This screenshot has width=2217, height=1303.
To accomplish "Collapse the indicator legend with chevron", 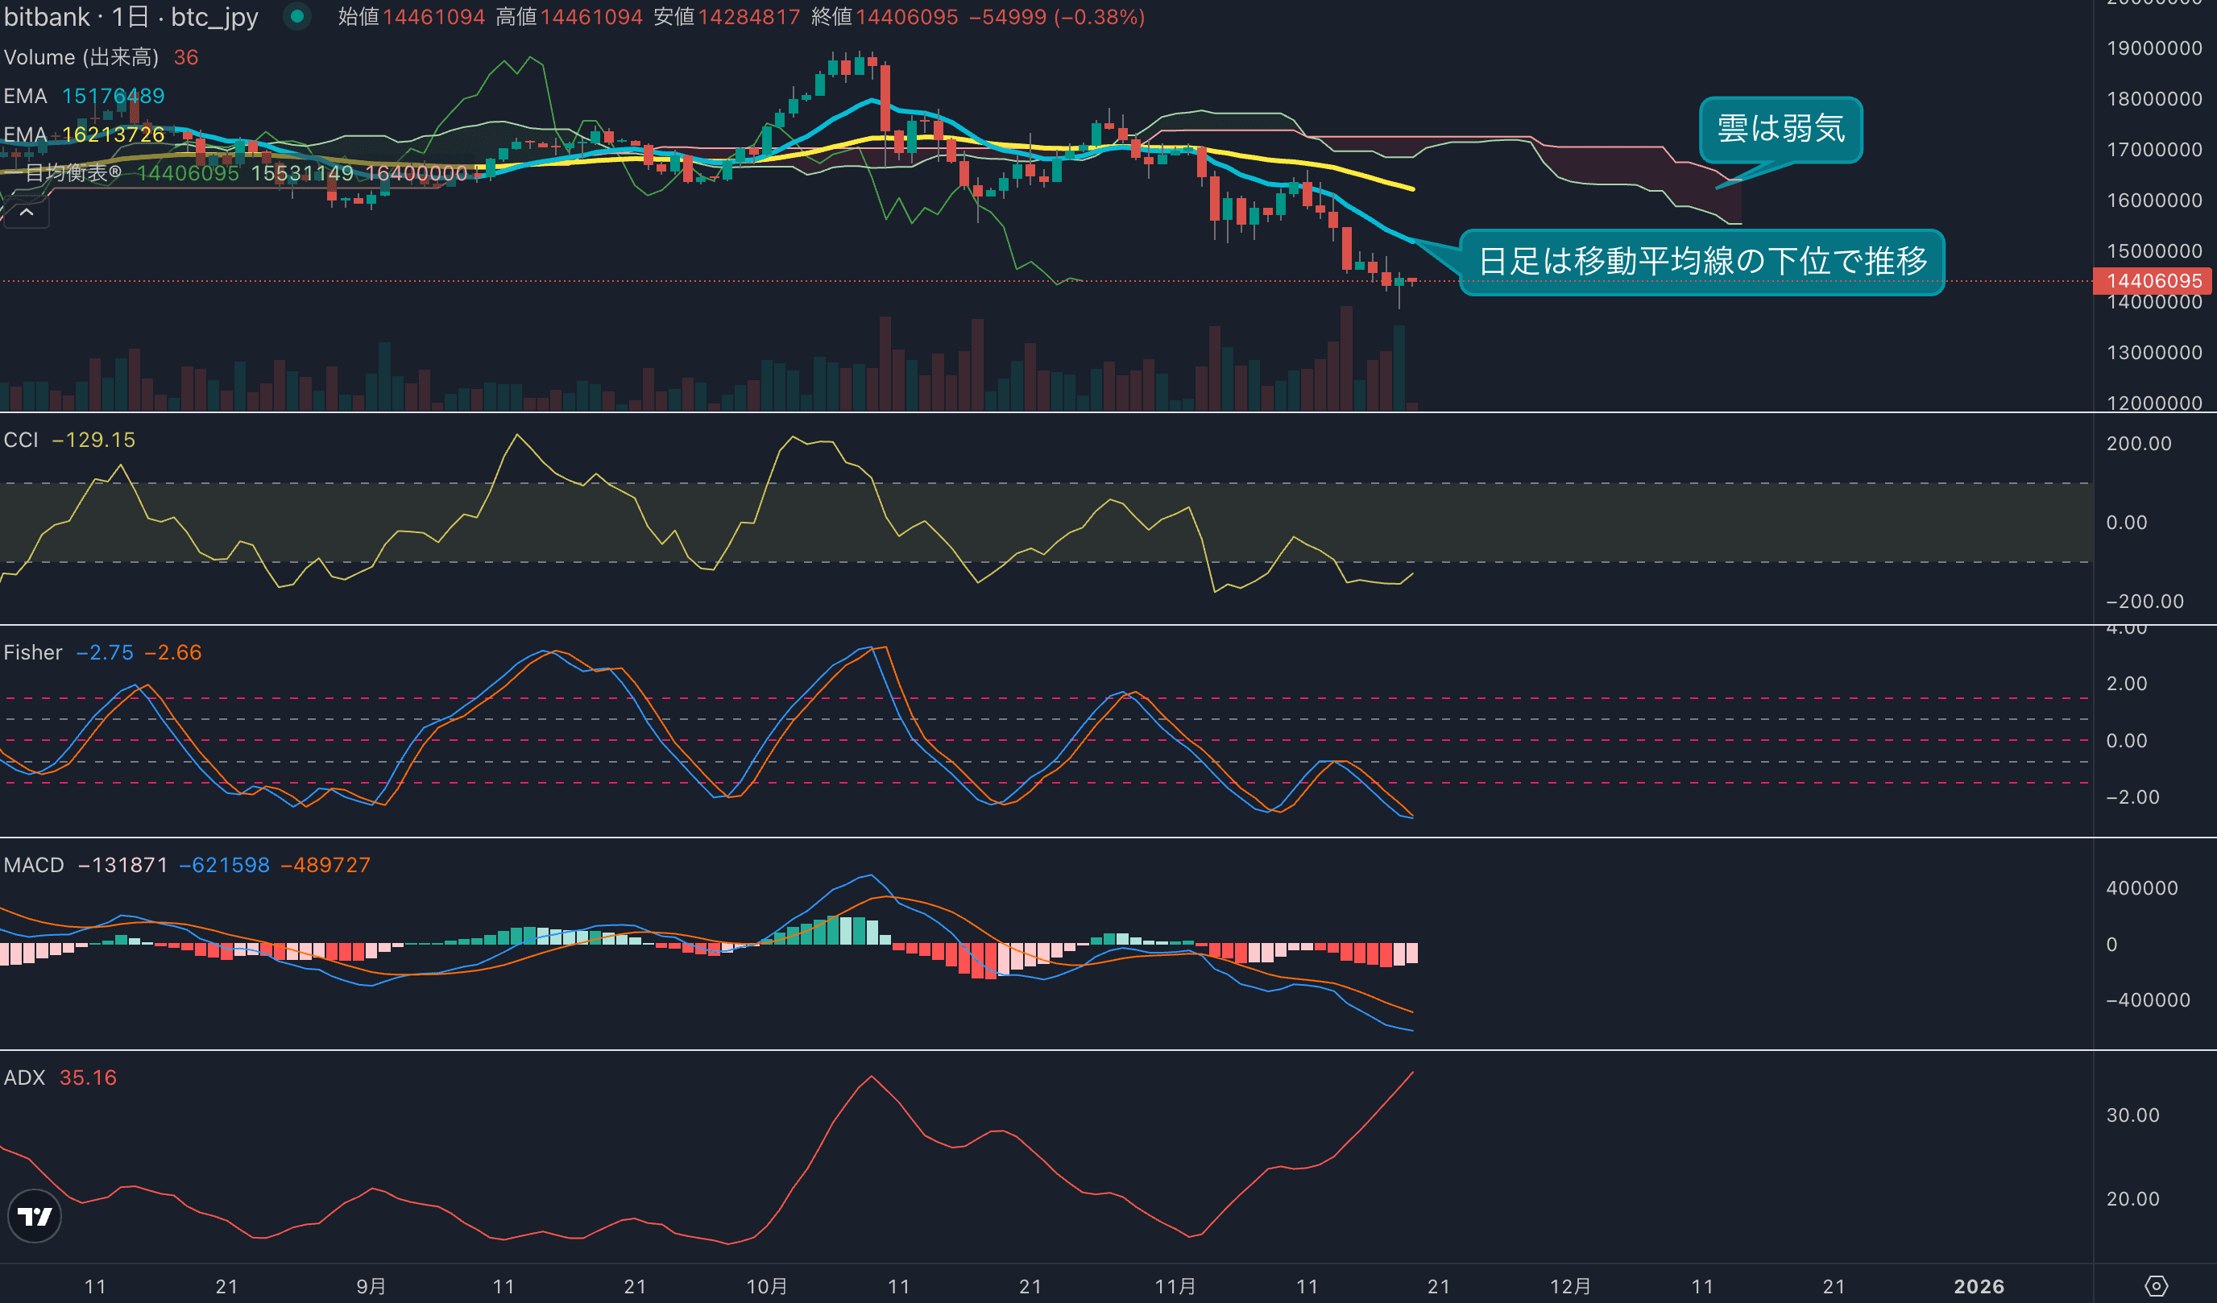I will click(27, 213).
